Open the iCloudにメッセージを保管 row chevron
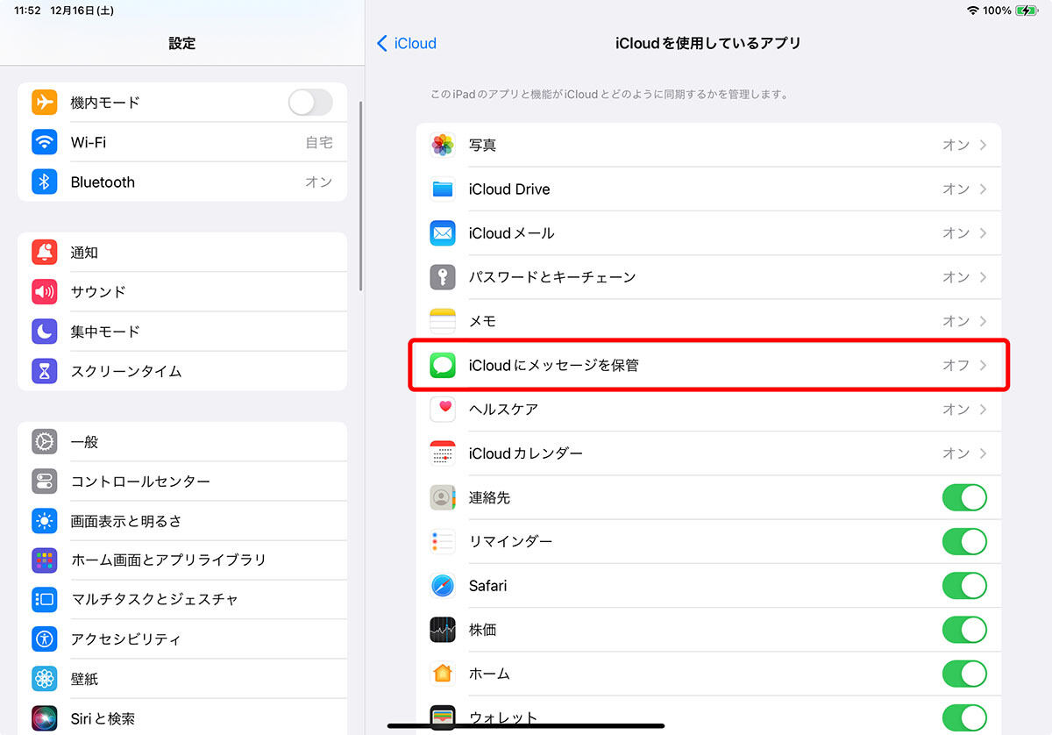This screenshot has width=1052, height=735. click(x=983, y=365)
